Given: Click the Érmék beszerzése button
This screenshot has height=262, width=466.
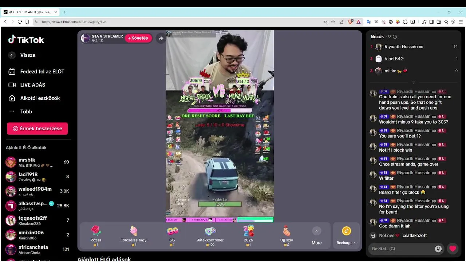Looking at the screenshot, I should 37,128.
